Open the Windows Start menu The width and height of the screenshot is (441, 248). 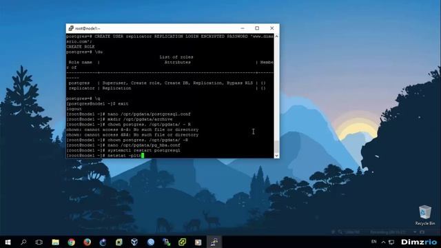point(8,242)
